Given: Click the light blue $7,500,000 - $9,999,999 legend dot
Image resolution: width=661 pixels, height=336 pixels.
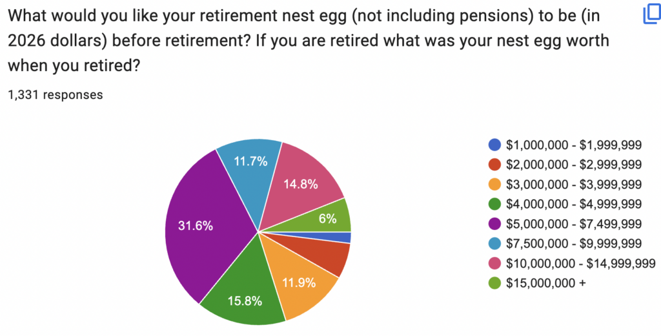Looking at the screenshot, I should point(494,244).
